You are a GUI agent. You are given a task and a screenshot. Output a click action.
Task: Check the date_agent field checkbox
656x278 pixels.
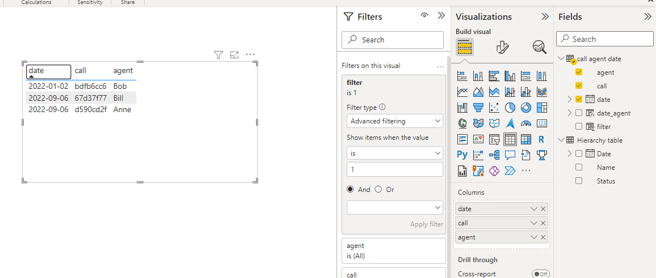tap(579, 113)
